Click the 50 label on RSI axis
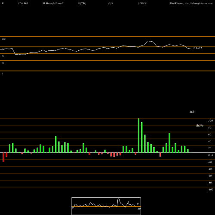Image resolution: width=215 pixels, height=215 pixels. pyautogui.click(x=3, y=56)
